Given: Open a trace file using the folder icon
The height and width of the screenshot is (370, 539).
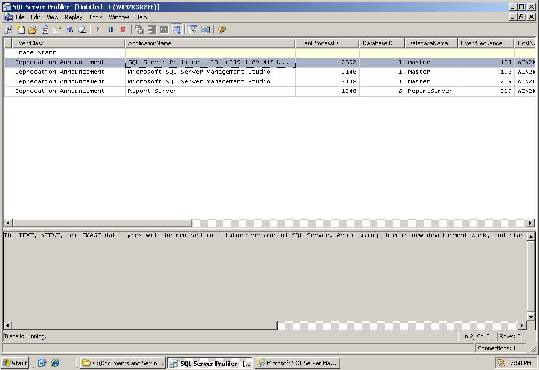Looking at the screenshot, I should coord(33,29).
